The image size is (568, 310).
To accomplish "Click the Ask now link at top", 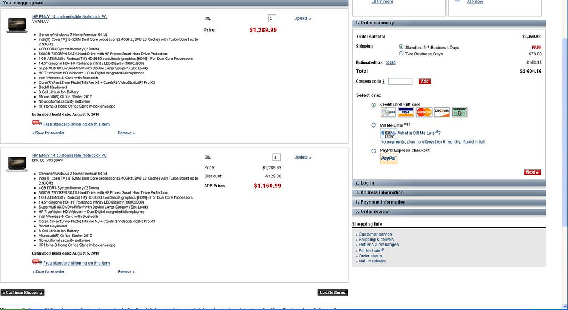I will point(475,2).
